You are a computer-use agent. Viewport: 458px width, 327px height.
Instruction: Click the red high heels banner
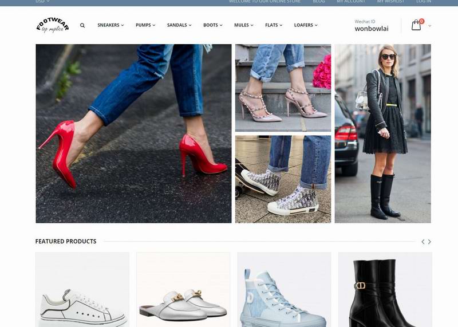pyautogui.click(x=133, y=133)
